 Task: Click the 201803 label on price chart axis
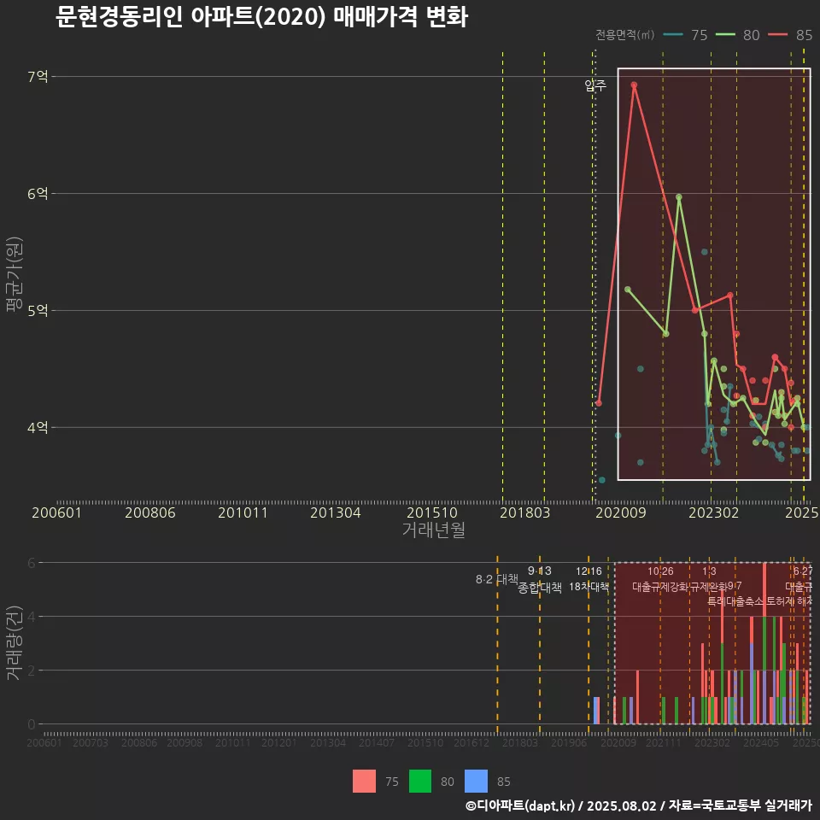pyautogui.click(x=525, y=512)
